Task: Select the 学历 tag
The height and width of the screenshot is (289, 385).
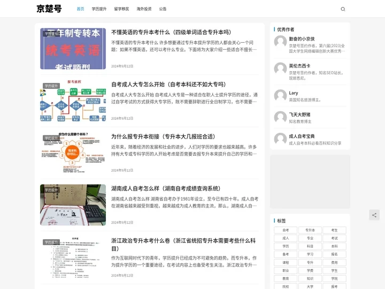Action: click(x=286, y=246)
